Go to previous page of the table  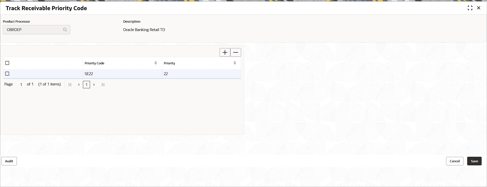tap(79, 85)
